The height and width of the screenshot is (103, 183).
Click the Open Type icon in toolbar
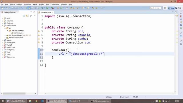tap(71, 8)
